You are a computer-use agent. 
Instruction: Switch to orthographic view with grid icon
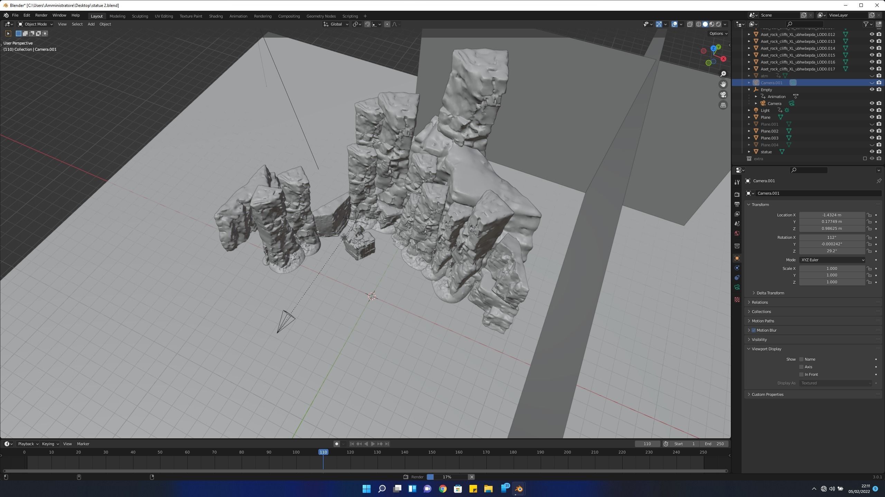click(723, 105)
